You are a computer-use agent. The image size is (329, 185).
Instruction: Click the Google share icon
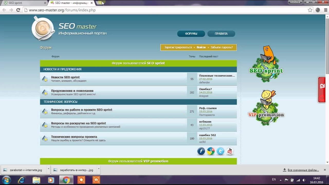pos(211,151)
